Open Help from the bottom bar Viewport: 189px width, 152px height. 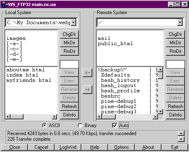pyautogui.click(x=95, y=147)
